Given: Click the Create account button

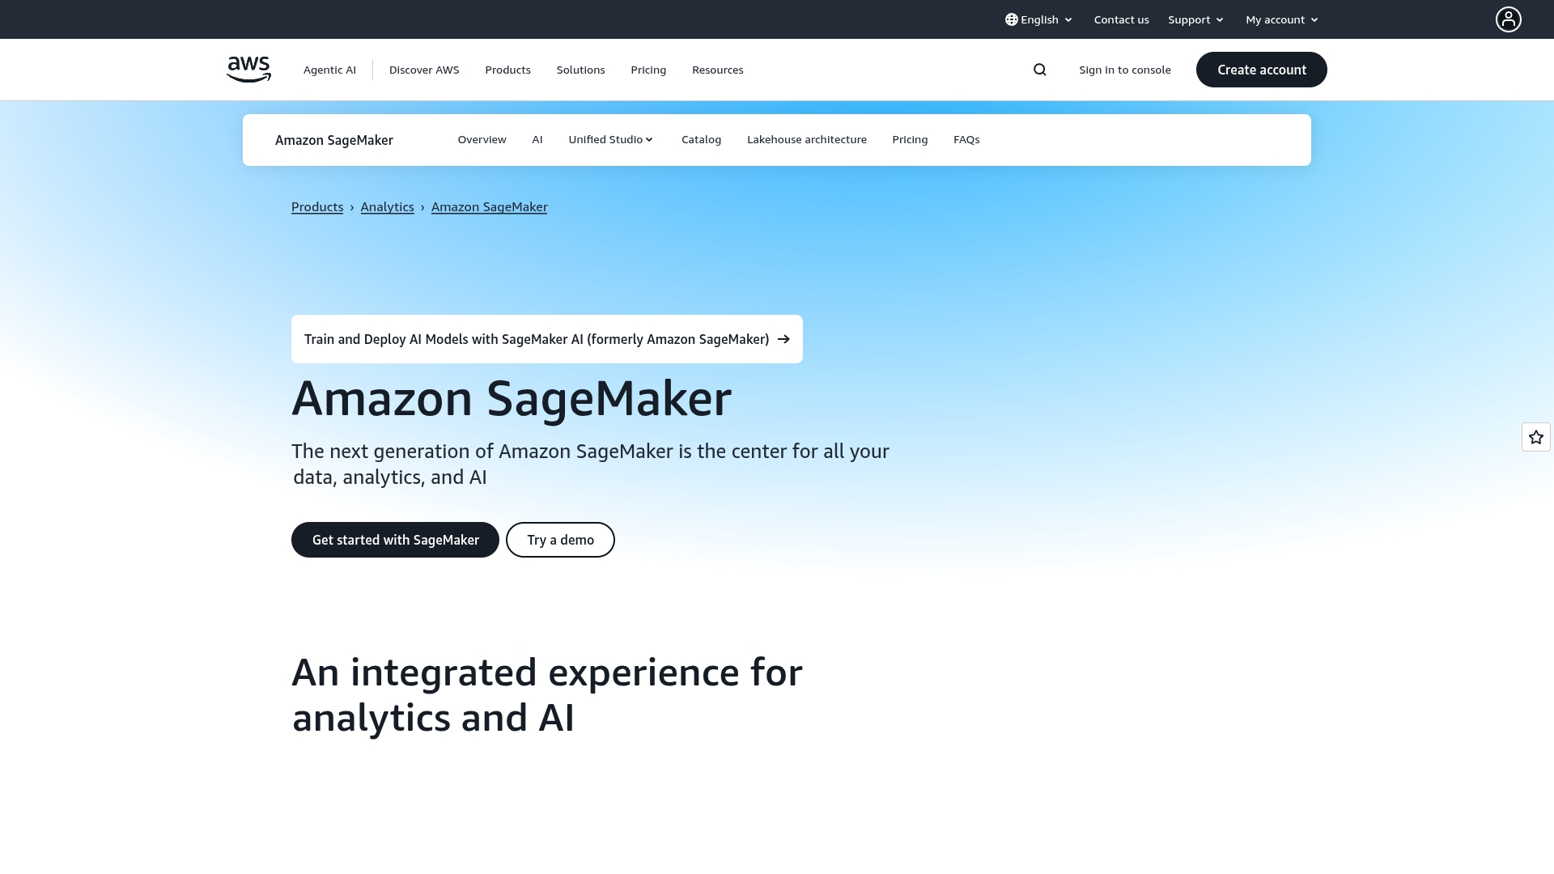Looking at the screenshot, I should click(x=1261, y=70).
